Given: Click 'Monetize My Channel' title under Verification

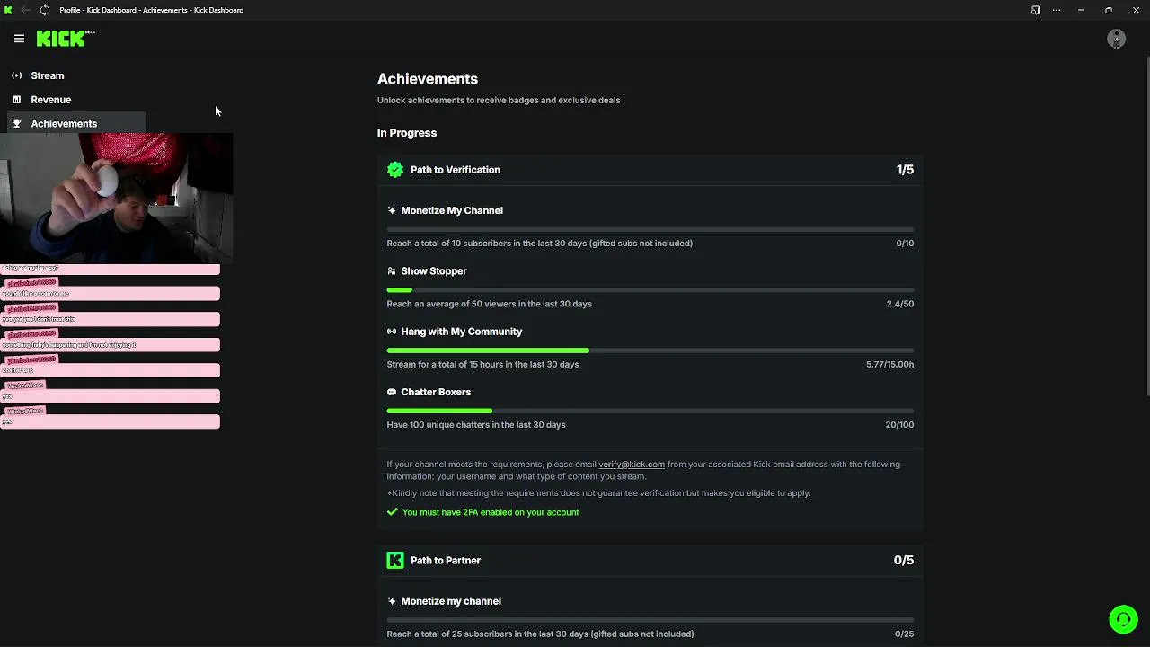Looking at the screenshot, I should coord(452,210).
